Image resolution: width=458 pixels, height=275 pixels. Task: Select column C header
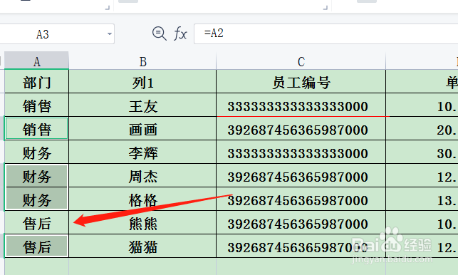[301, 61]
